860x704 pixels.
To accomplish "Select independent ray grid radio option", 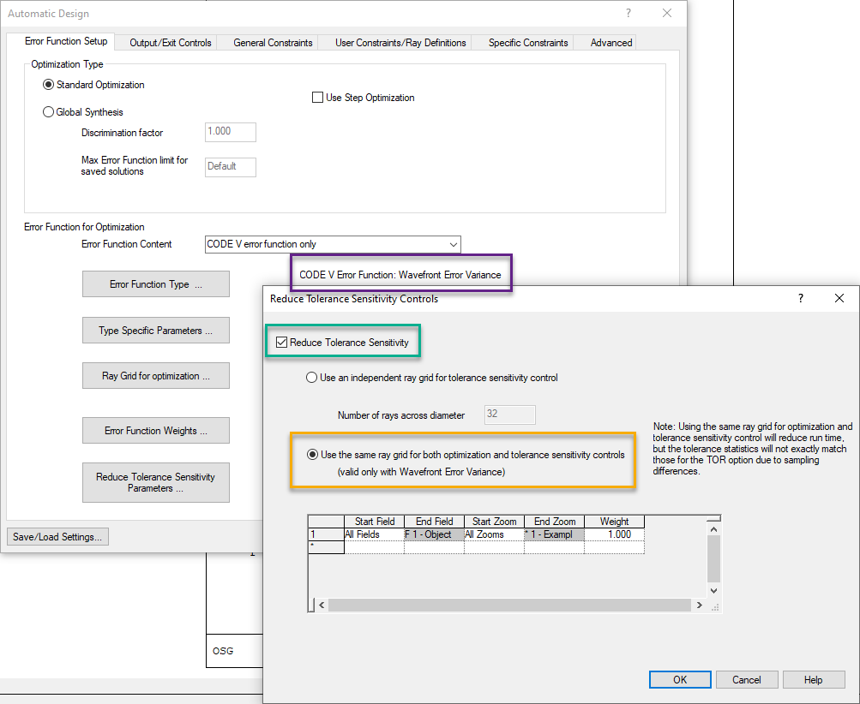I will point(311,378).
